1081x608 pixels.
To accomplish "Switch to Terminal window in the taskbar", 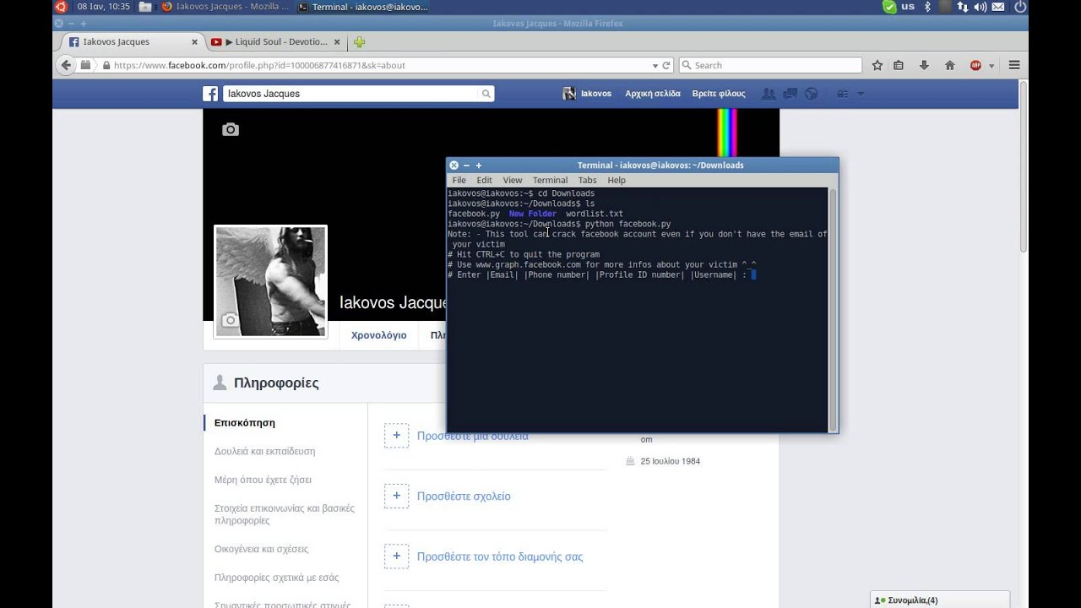I will [363, 7].
